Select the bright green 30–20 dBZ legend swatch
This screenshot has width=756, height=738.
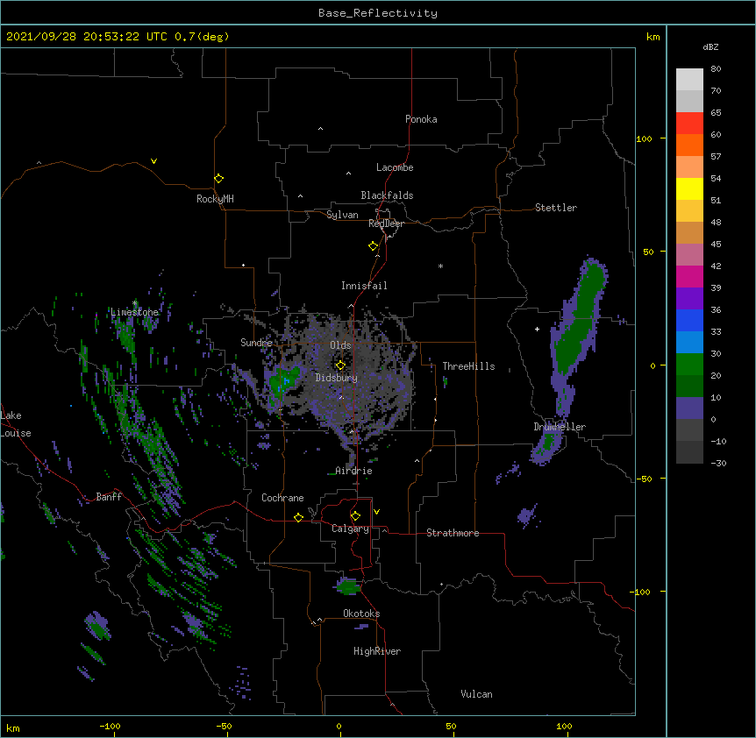click(689, 365)
